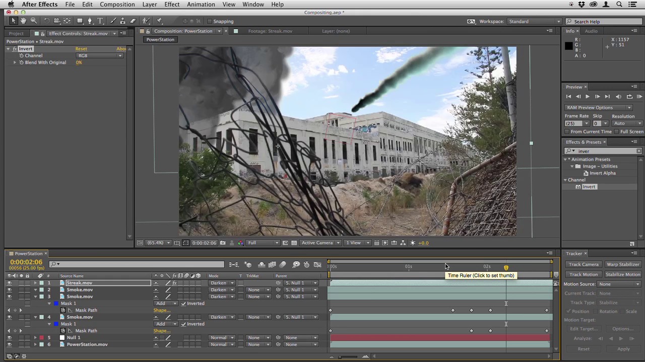This screenshot has width=645, height=362.
Task: Toggle the Draft 3D timeline icon
Action: [248, 264]
